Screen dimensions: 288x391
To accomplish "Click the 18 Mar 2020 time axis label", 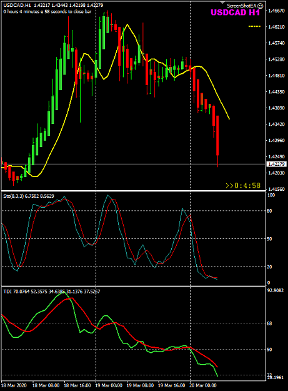I will [14, 385].
